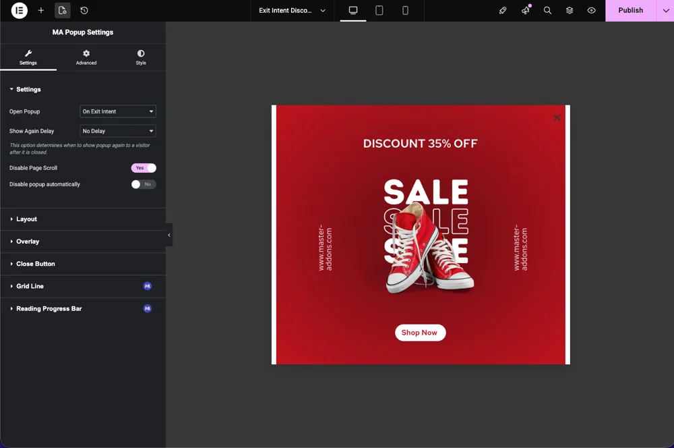Image resolution: width=674 pixels, height=448 pixels.
Task: Open the revision history clock icon
Action: point(84,10)
